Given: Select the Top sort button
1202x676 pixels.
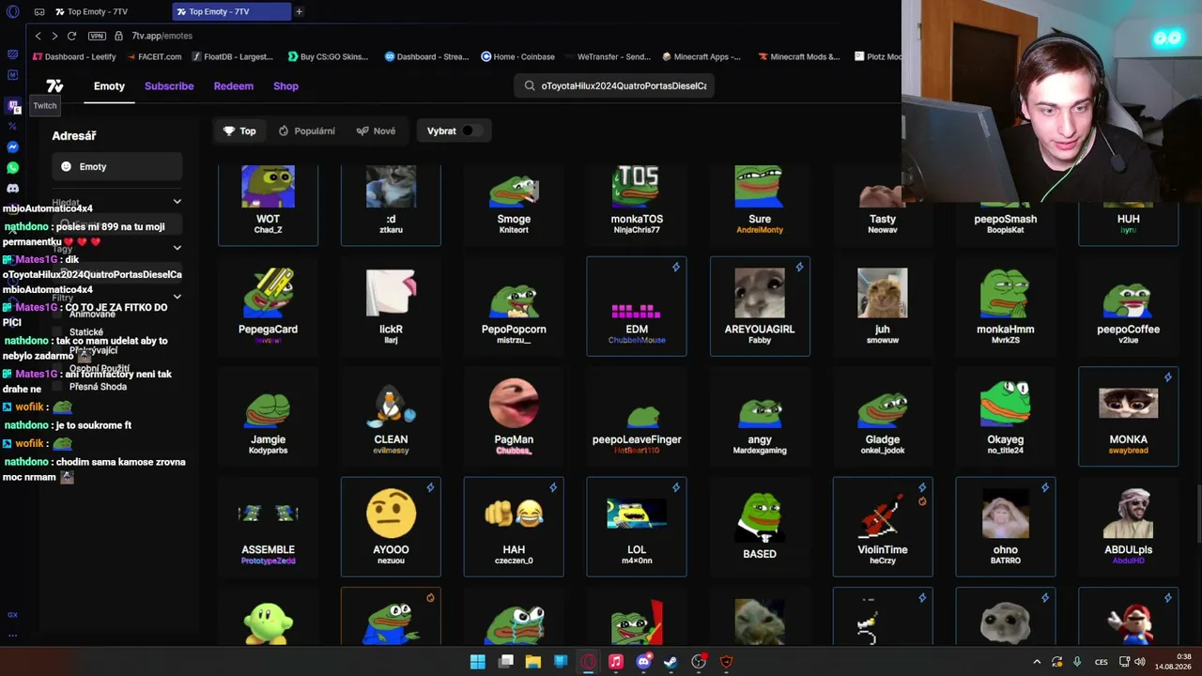Looking at the screenshot, I should (x=239, y=131).
